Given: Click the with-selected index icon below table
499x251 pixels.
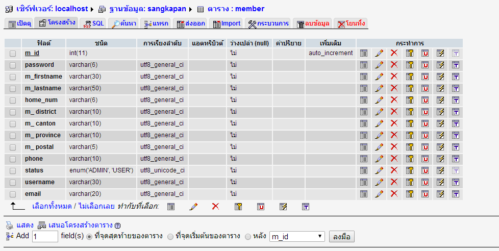Looking at the screenshot, I should 283,207.
